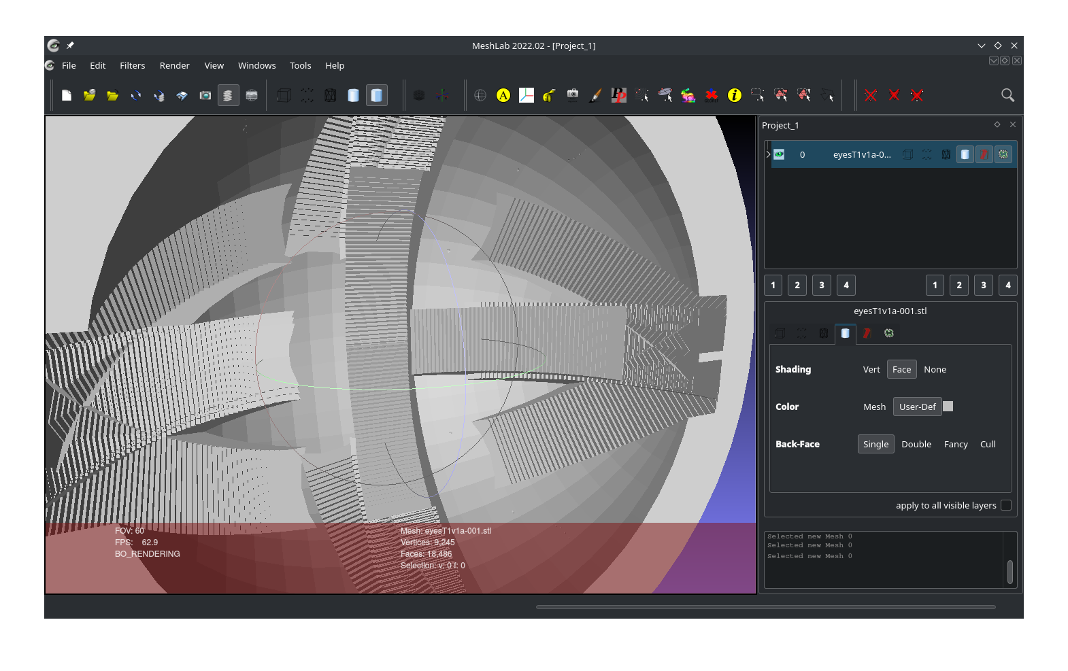Image resolution: width=1068 pixels, height=671 pixels.
Task: Set Back-Face to Fancy
Action: 956,444
